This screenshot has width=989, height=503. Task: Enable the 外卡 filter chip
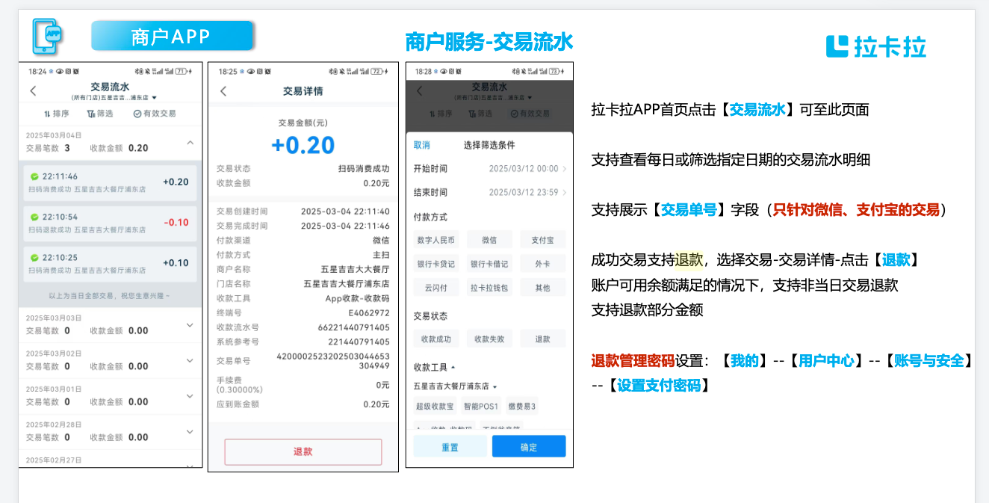tap(543, 264)
